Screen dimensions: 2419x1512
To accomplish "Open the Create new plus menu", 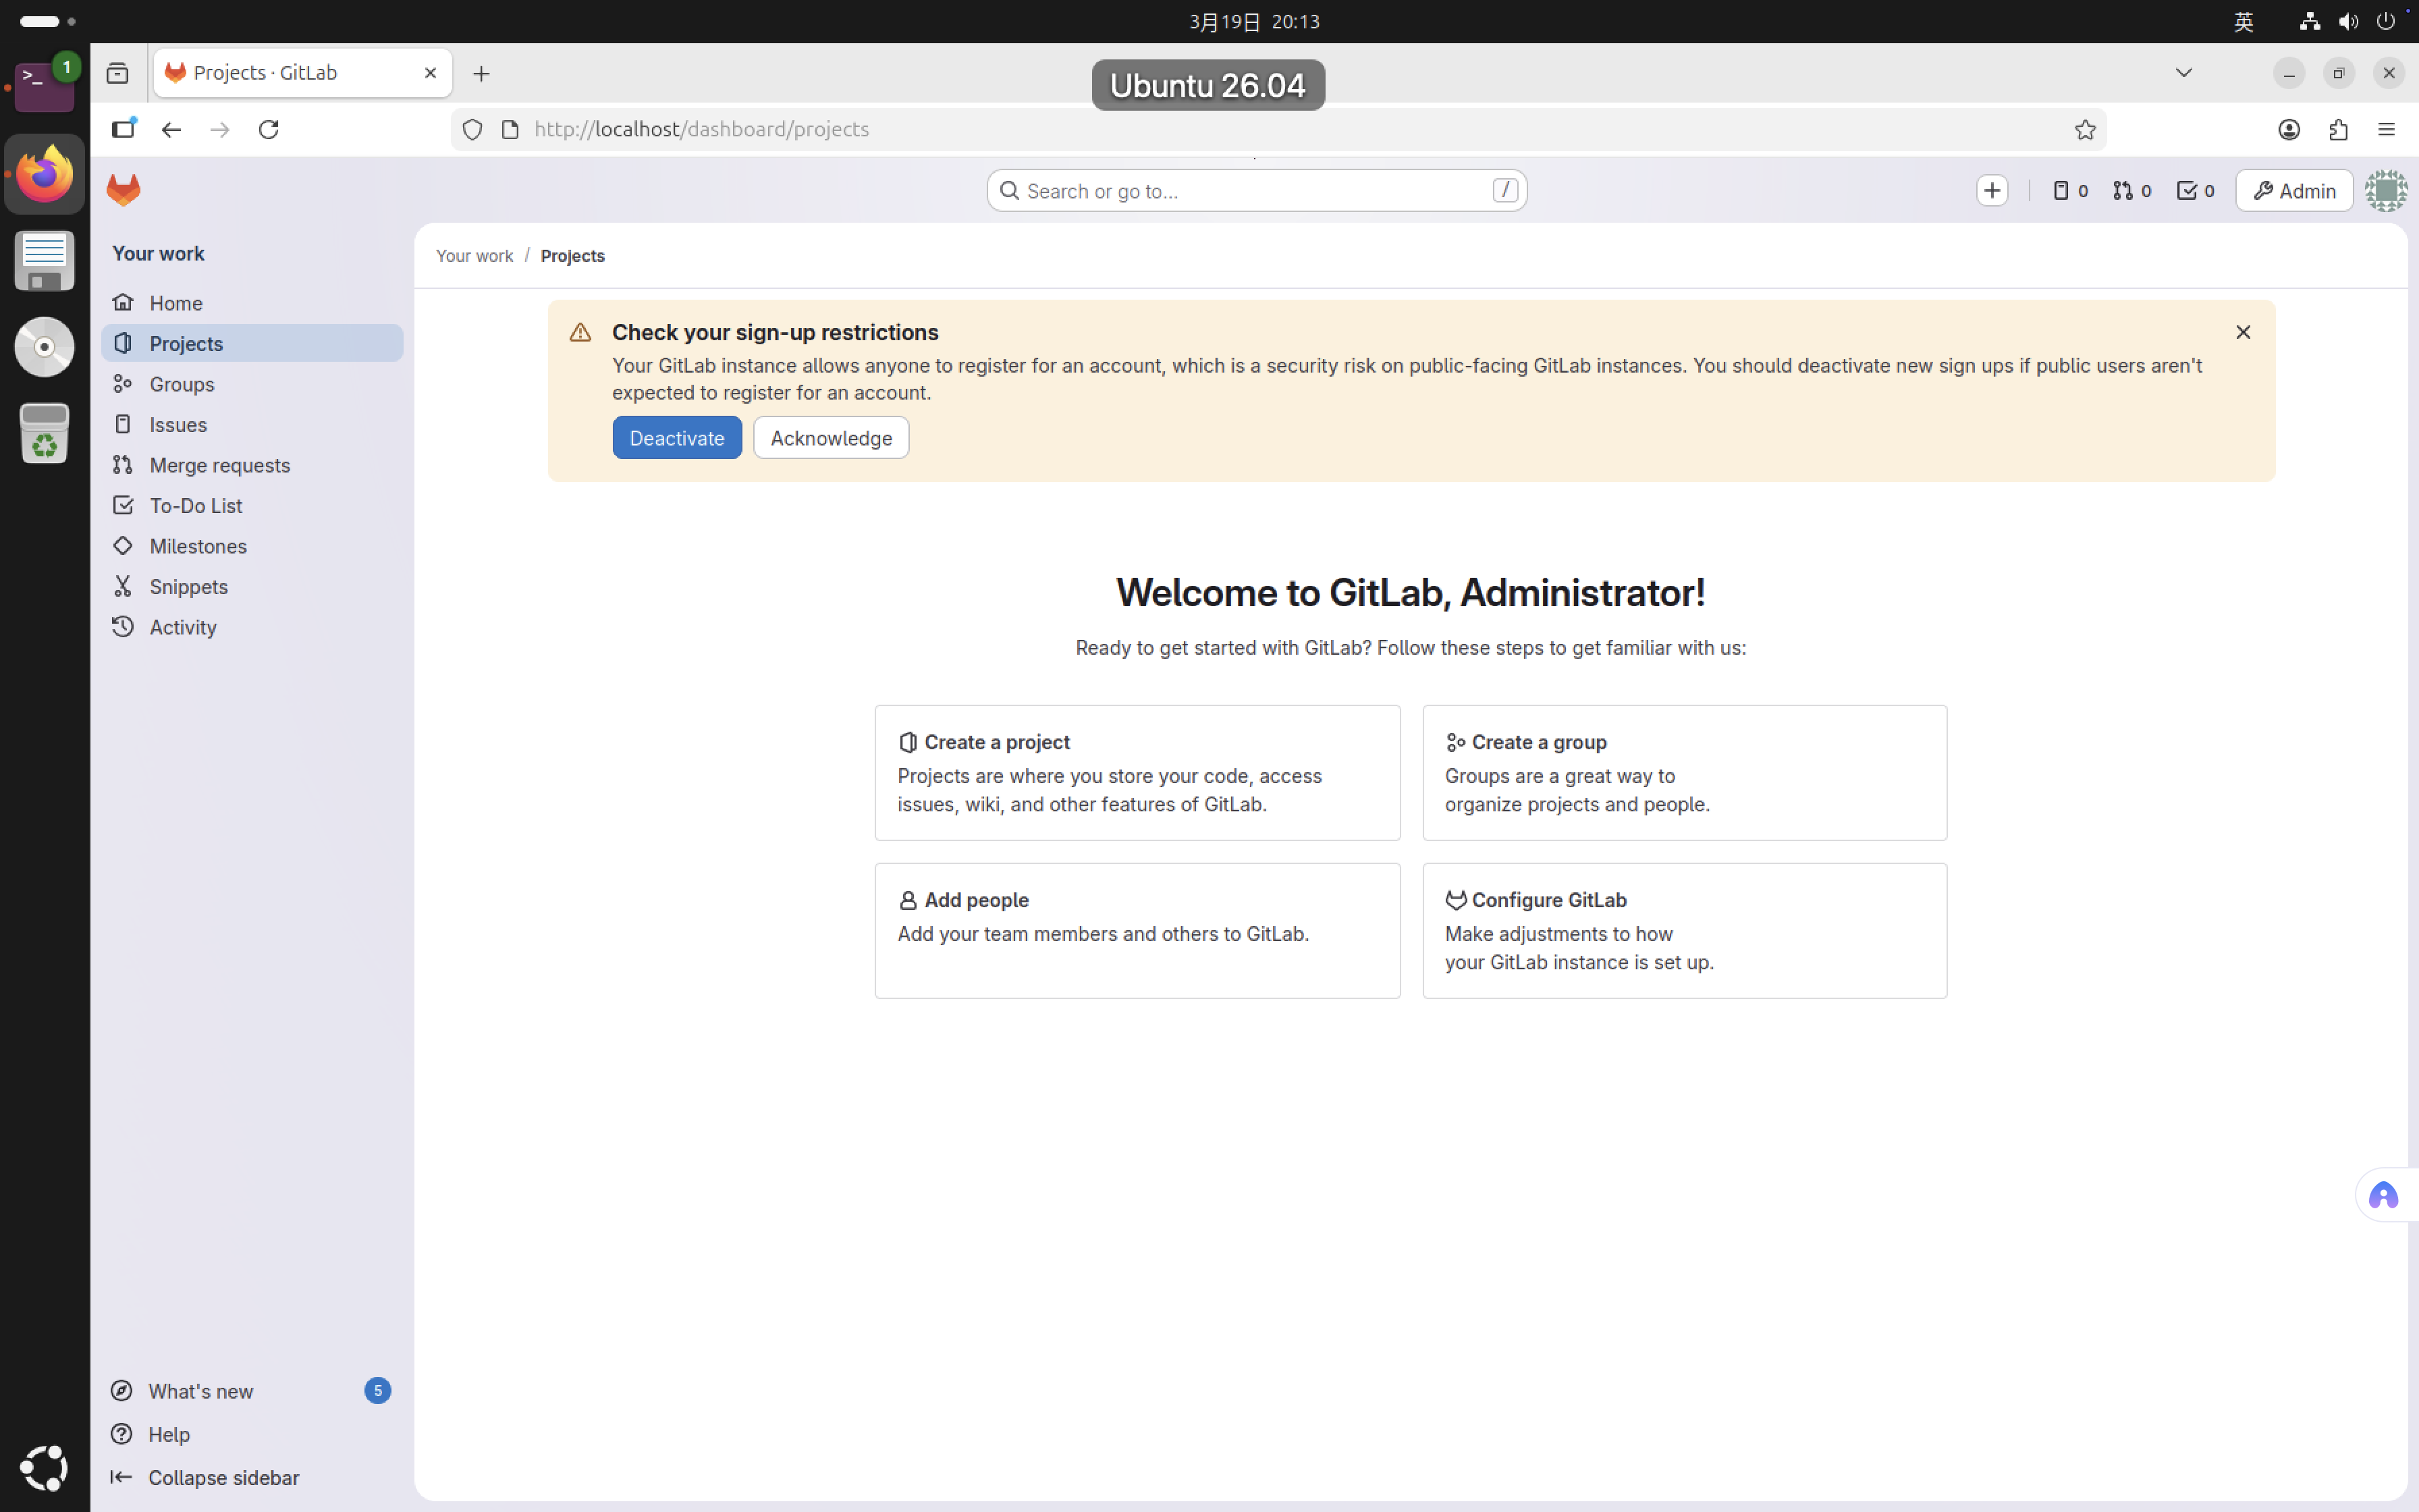I will coord(1991,190).
